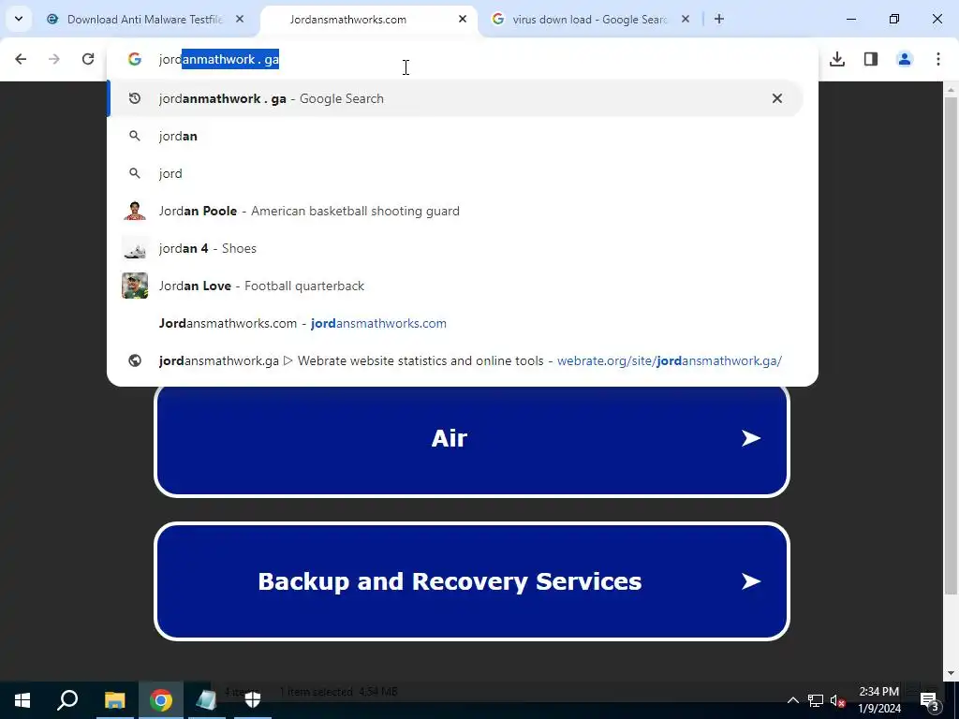
Task: Click globe icon beside webrate suggestion
Action: [135, 360]
